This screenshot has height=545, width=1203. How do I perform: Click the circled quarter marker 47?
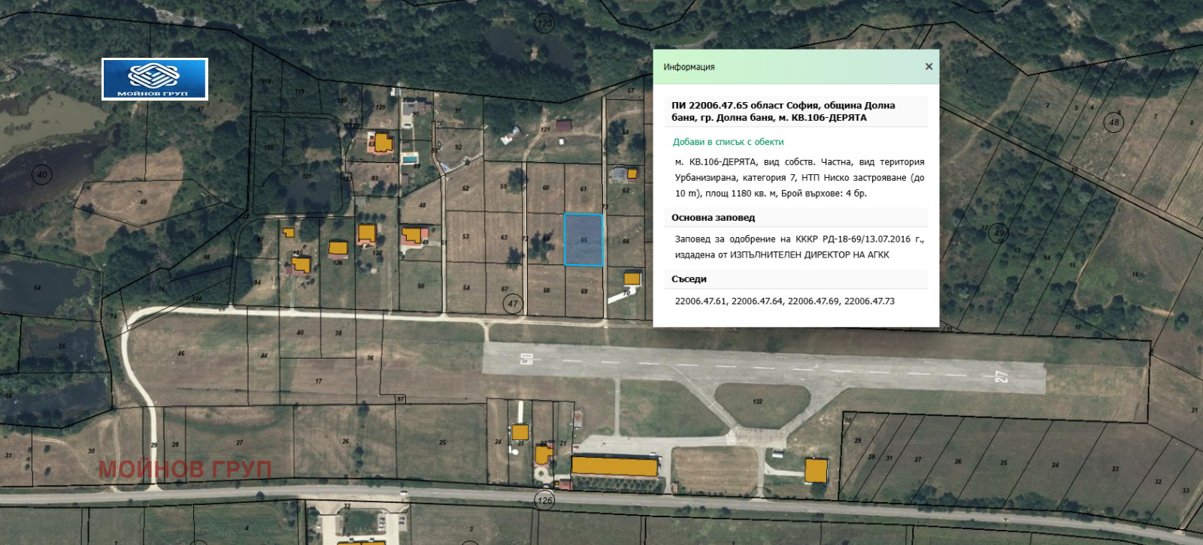[x=513, y=303]
